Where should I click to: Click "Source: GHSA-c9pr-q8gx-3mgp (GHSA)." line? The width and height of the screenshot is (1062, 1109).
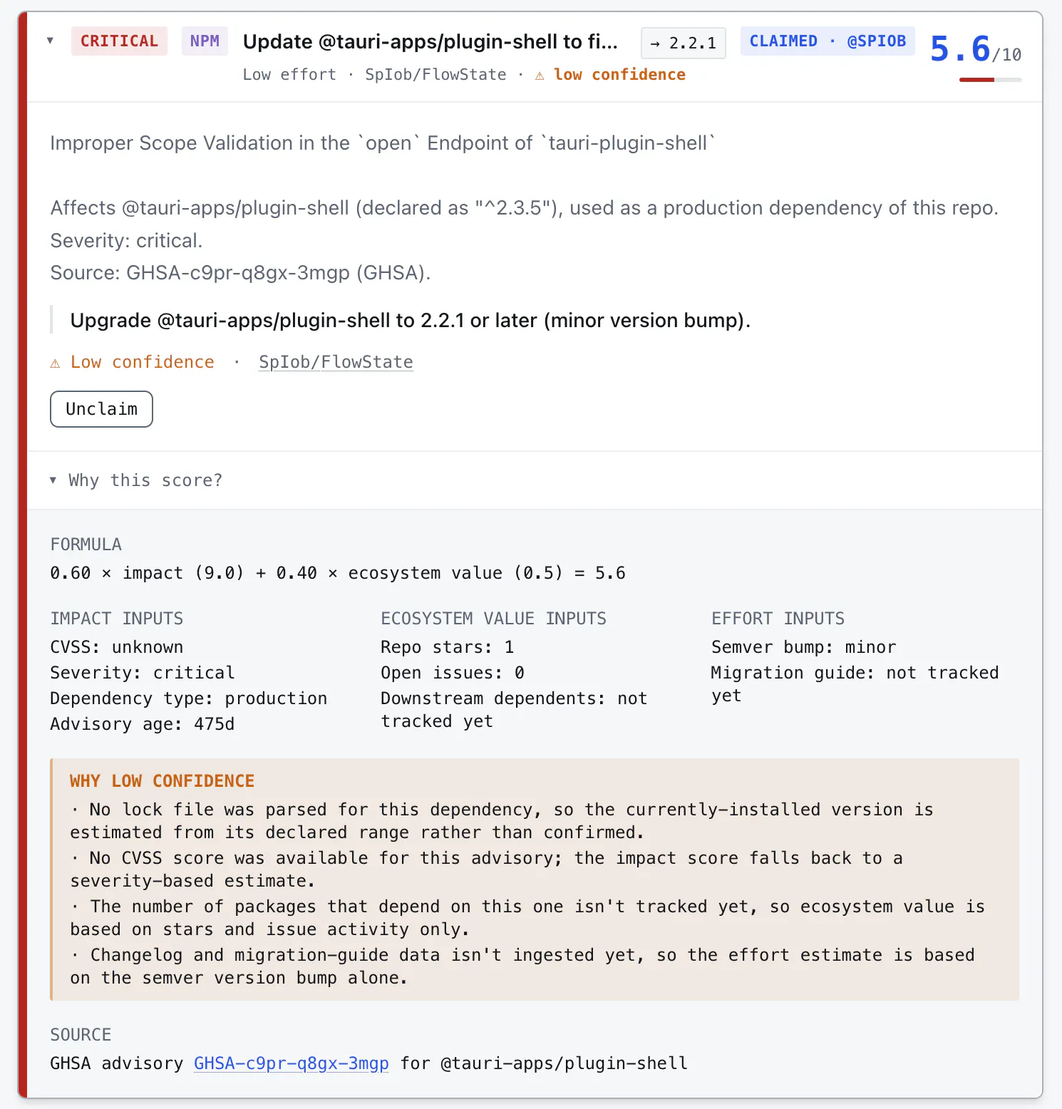point(240,273)
